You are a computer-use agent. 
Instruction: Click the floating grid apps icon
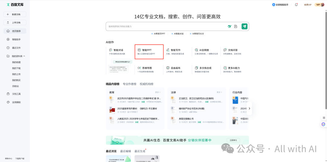pos(324,118)
